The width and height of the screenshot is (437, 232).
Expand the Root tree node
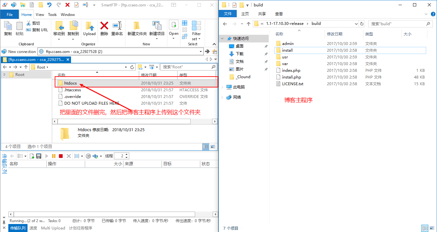(x=4, y=75)
